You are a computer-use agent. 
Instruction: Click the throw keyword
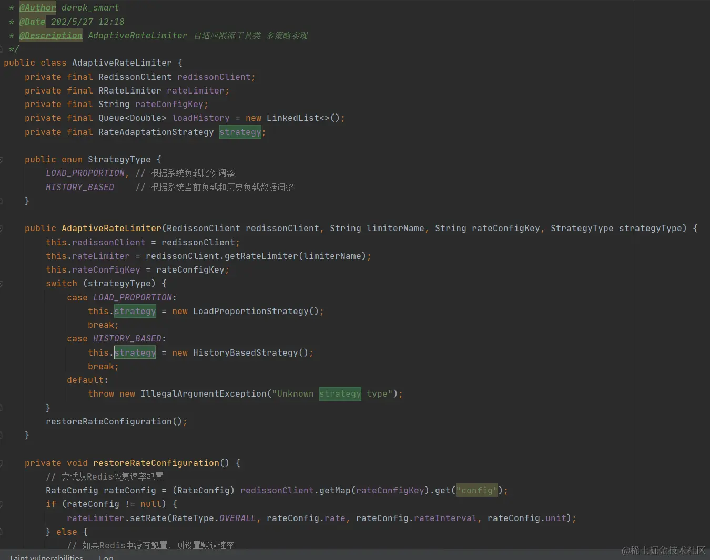tap(101, 394)
